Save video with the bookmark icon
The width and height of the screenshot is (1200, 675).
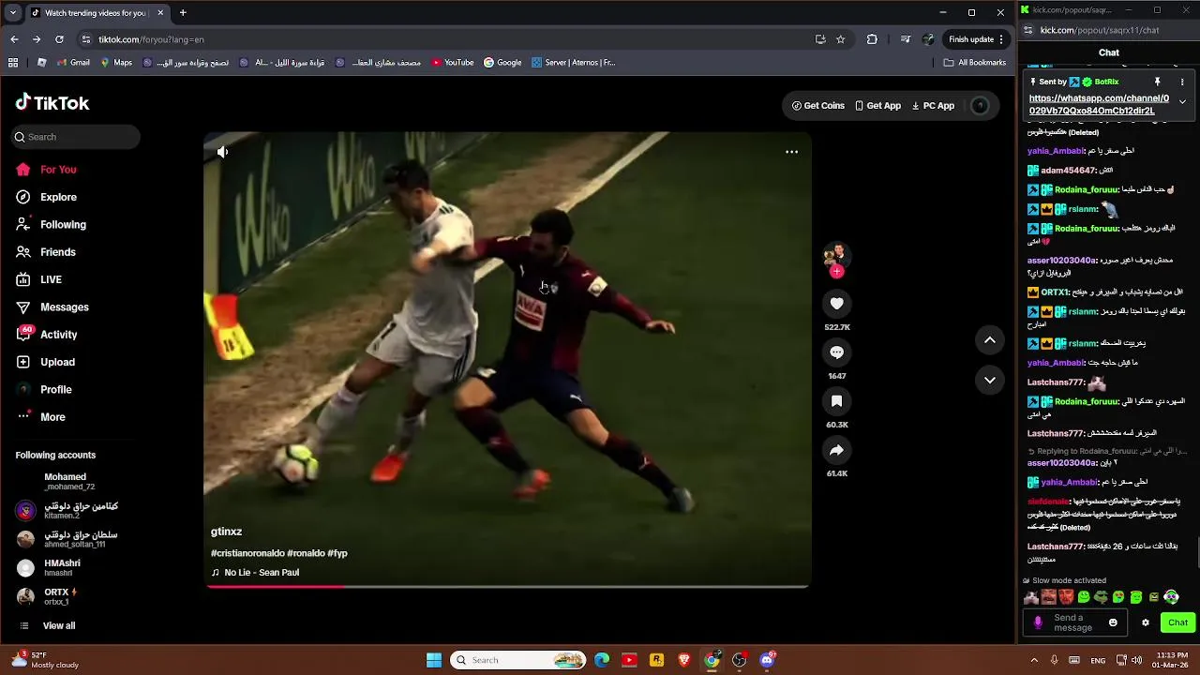tap(837, 401)
